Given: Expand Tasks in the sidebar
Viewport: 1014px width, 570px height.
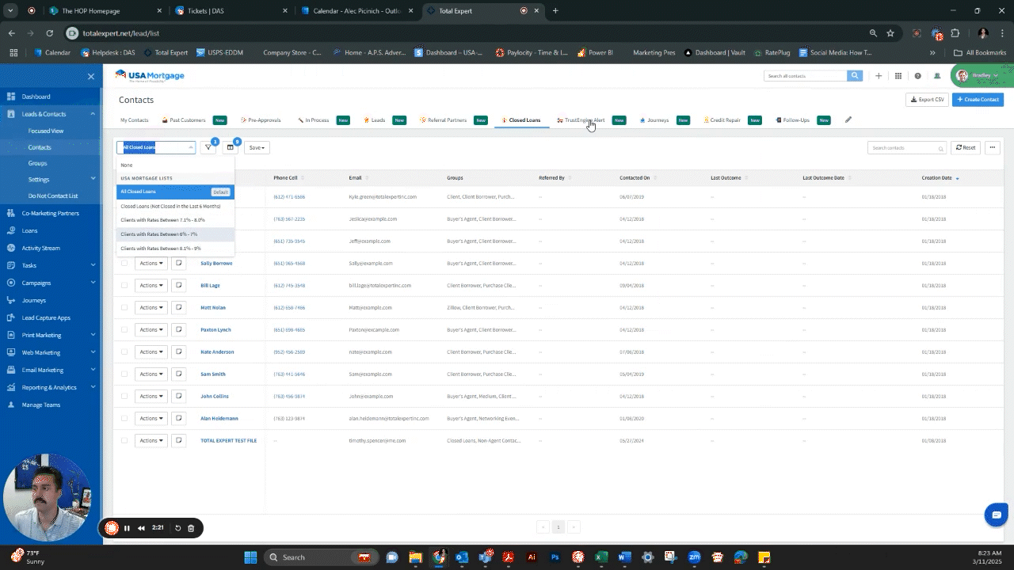Looking at the screenshot, I should click(93, 265).
